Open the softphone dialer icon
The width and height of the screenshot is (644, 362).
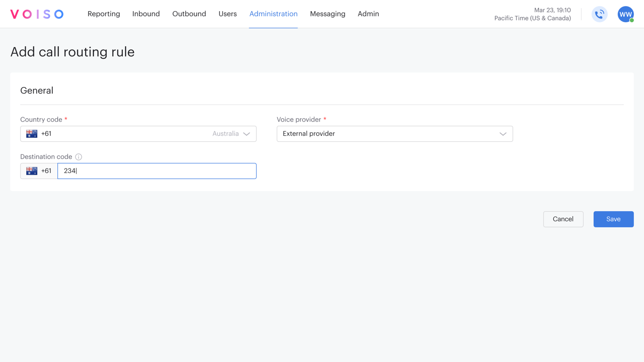pyautogui.click(x=599, y=14)
